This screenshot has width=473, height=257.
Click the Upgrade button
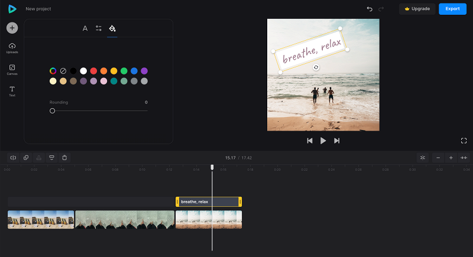click(417, 9)
